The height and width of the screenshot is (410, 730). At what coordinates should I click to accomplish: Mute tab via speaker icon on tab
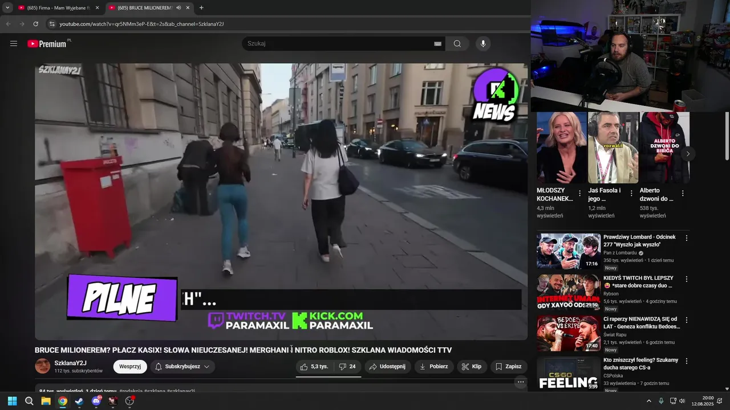coord(179,7)
